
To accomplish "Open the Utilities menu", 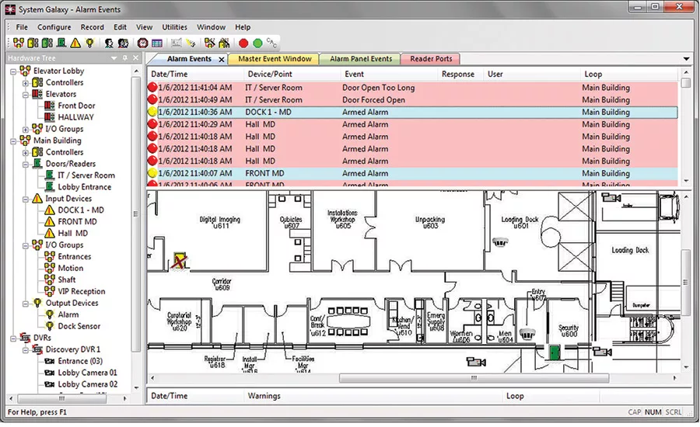I will coord(174,27).
